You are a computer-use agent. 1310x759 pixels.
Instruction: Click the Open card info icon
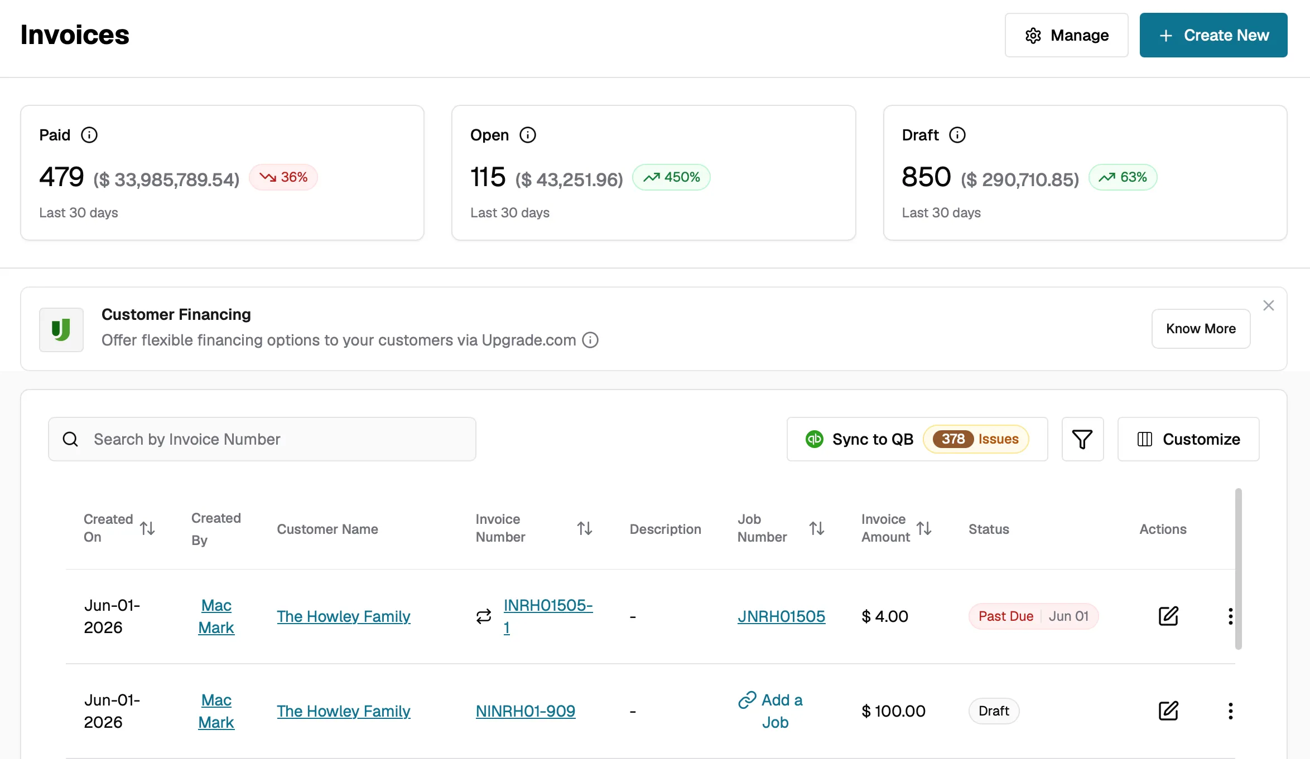click(528, 135)
